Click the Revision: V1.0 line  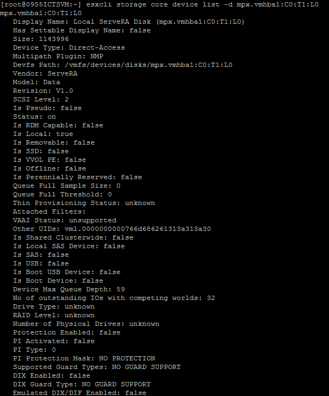[x=43, y=91]
